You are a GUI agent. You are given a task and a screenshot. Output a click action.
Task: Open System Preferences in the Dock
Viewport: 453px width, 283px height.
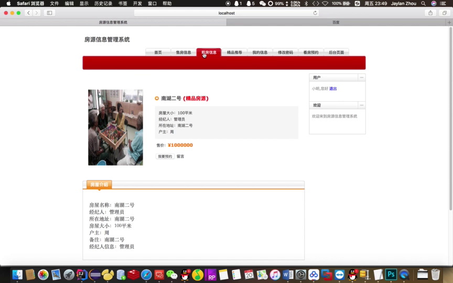(x=301, y=274)
